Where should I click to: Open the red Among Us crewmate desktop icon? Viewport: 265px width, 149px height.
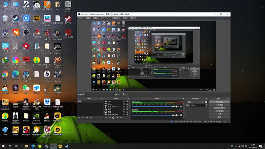pos(26,131)
